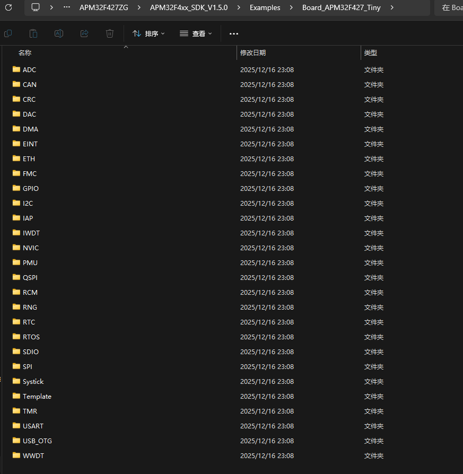The height and width of the screenshot is (474, 463).
Task: Click the Copy icon in the toolbar
Action: click(8, 33)
